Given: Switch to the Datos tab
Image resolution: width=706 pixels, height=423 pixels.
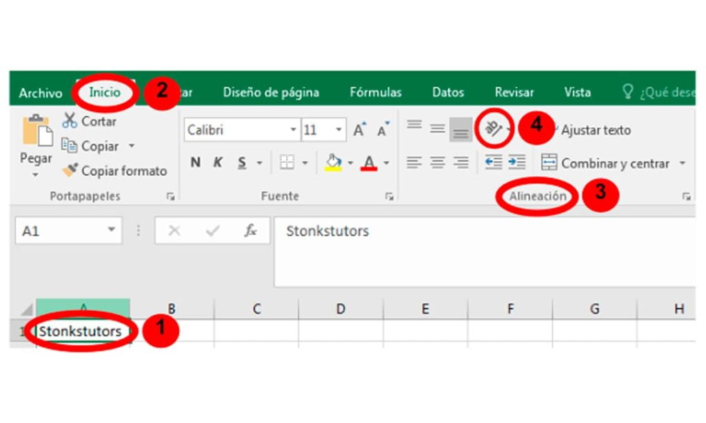Looking at the screenshot, I should (448, 92).
